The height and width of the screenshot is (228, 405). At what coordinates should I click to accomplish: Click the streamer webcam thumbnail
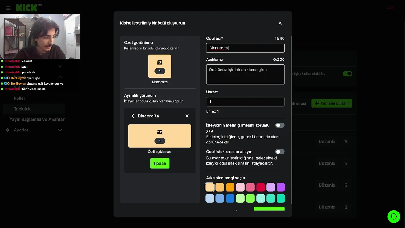(x=40, y=36)
